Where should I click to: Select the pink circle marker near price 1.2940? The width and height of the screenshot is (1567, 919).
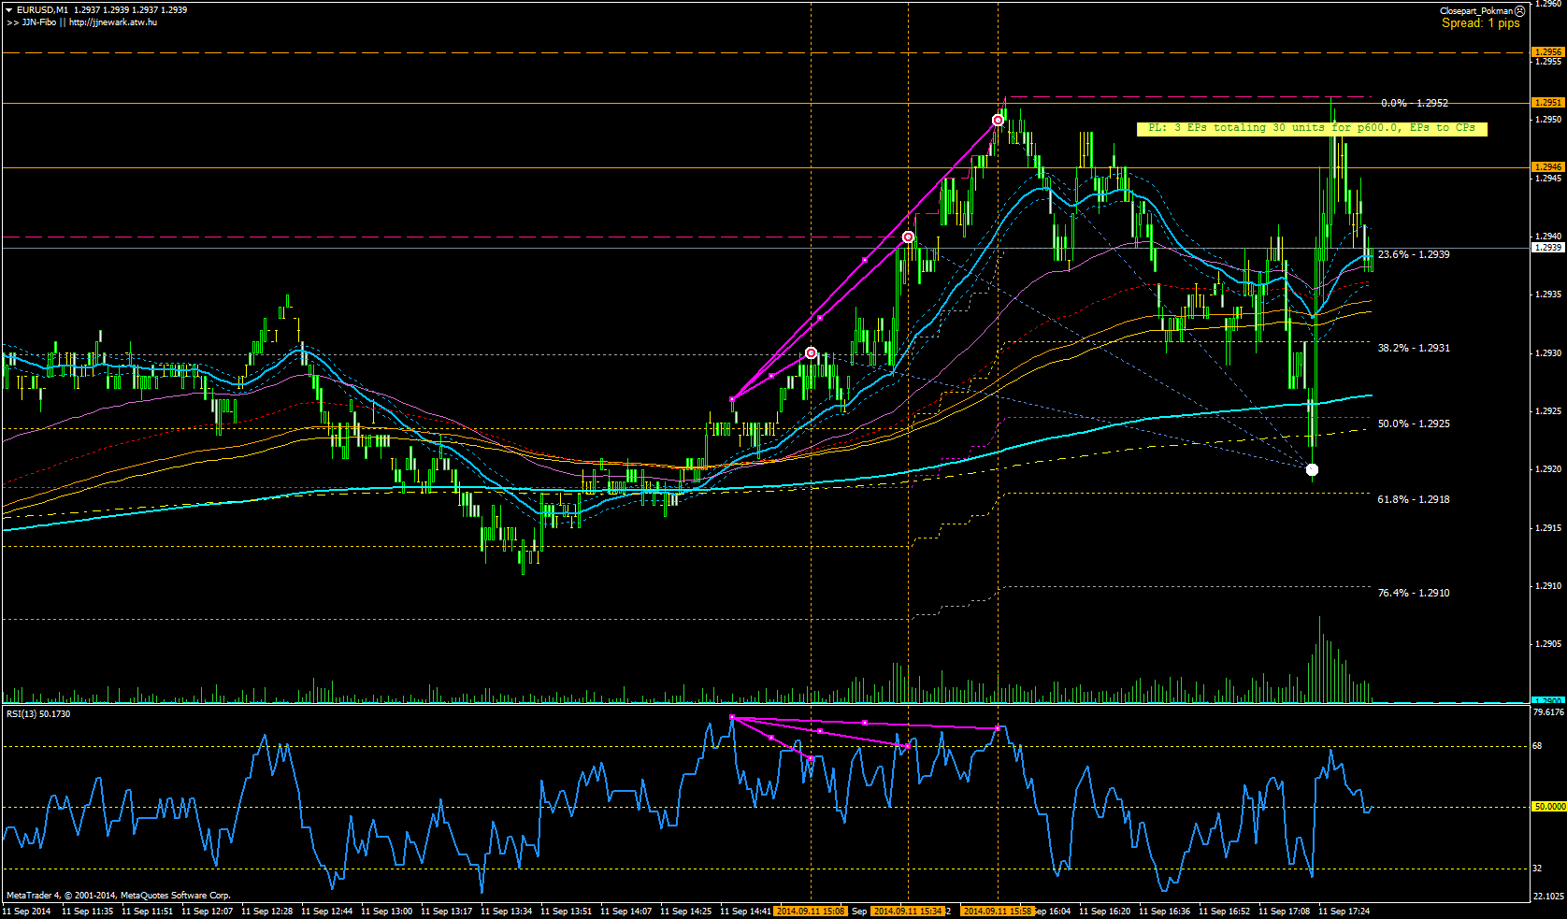point(908,237)
